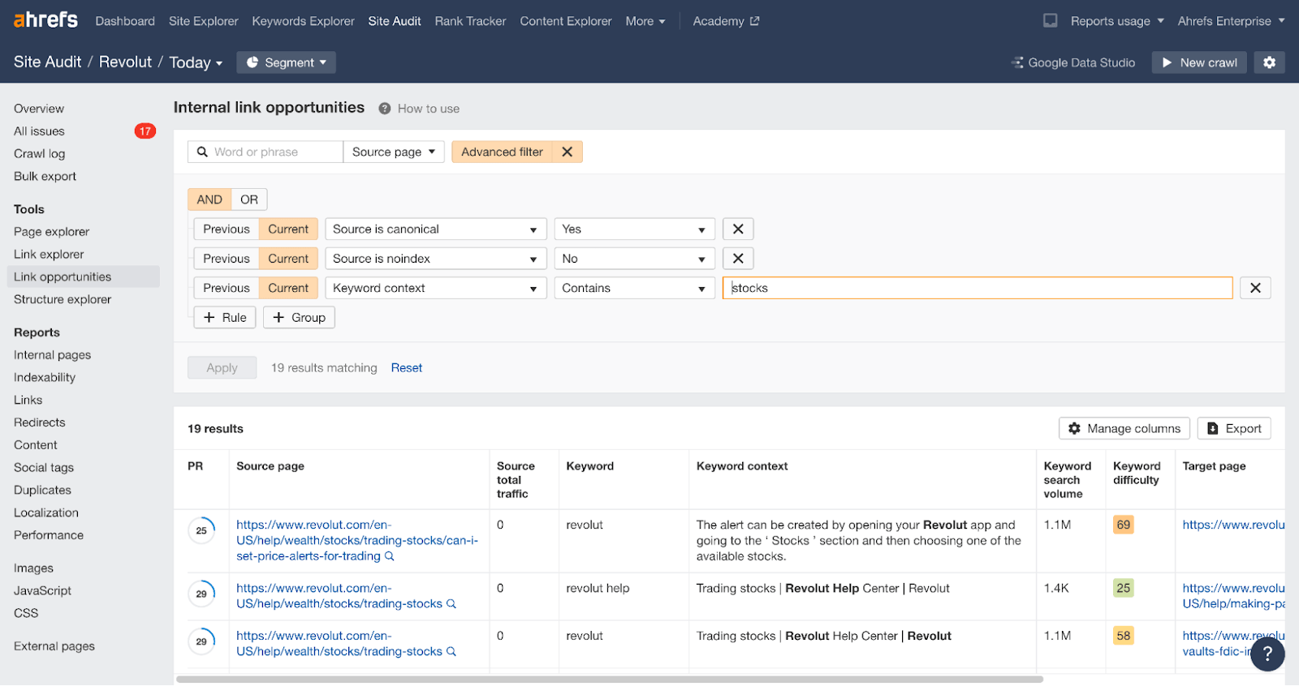Open the Contains condition dropdown
The height and width of the screenshot is (686, 1299).
click(x=633, y=288)
